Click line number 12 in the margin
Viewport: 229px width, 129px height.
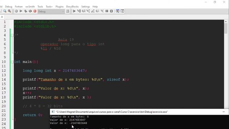(4, 71)
